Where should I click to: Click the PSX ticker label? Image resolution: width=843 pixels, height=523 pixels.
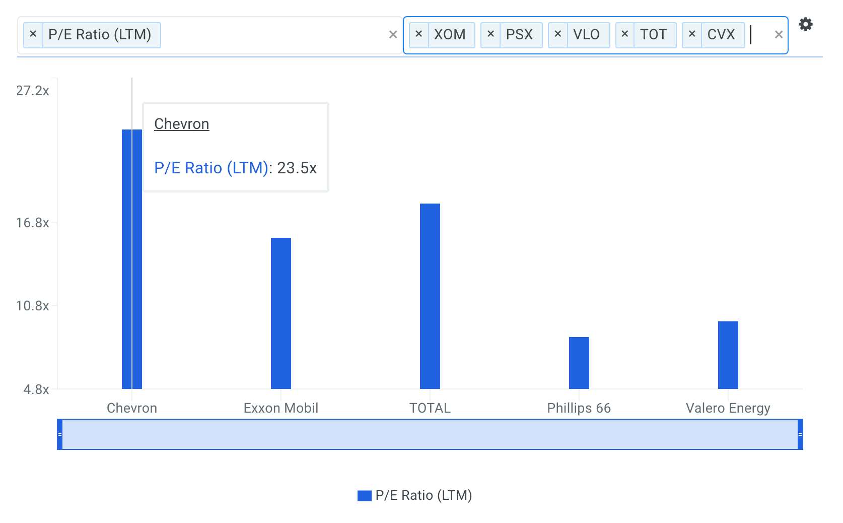520,35
